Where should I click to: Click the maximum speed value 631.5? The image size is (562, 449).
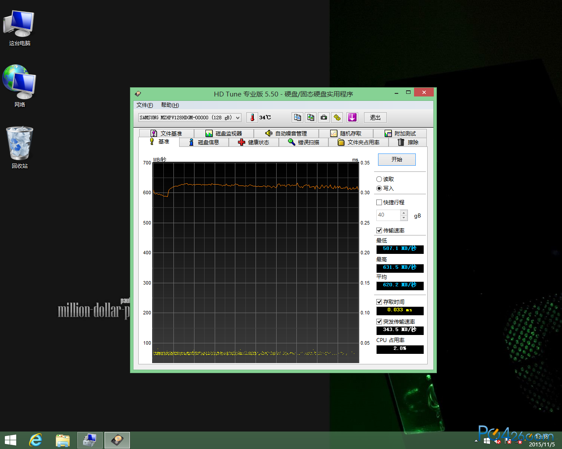coord(400,268)
